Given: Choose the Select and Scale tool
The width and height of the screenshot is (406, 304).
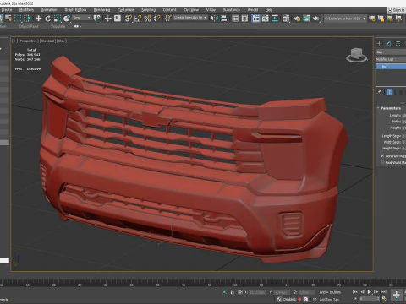Looking at the screenshot, I should click(58, 19).
